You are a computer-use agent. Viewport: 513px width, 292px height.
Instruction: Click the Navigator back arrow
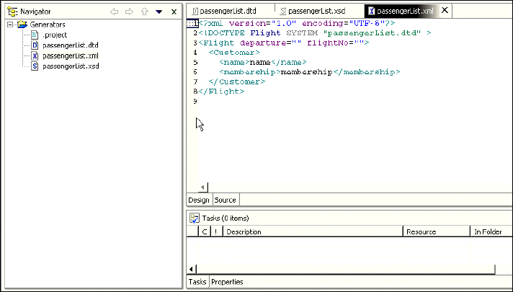tap(115, 12)
